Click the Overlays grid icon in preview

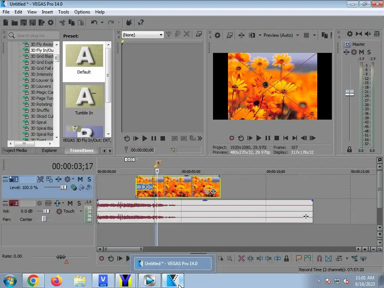306,35
